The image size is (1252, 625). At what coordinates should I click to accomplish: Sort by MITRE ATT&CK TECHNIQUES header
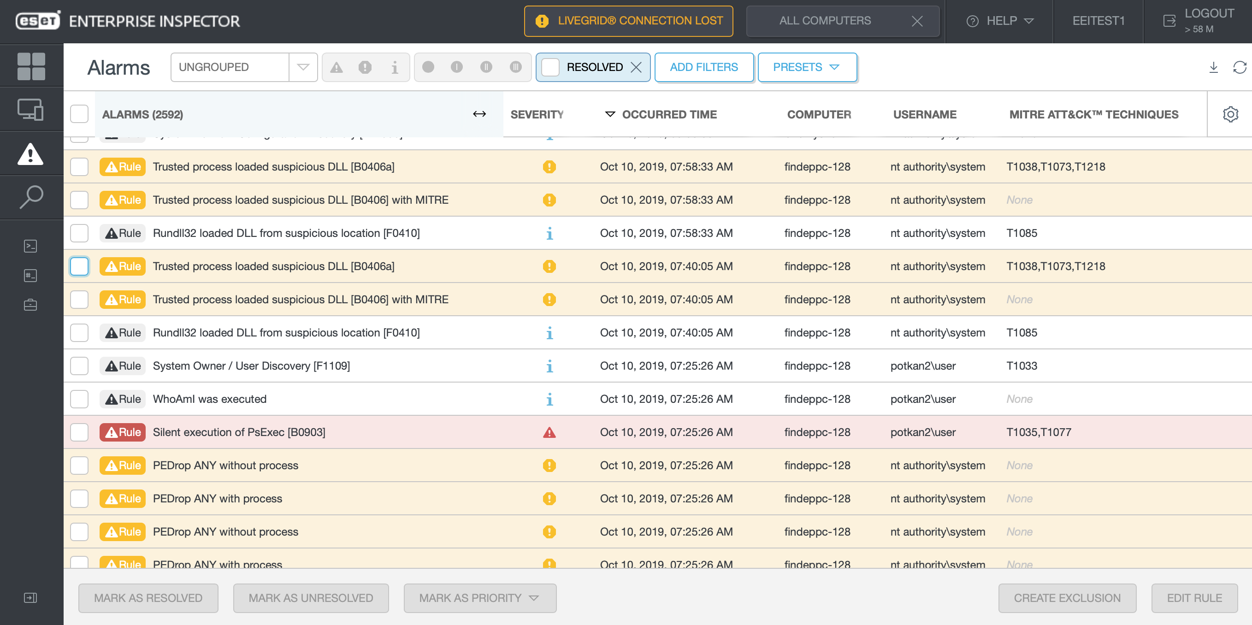point(1093,114)
